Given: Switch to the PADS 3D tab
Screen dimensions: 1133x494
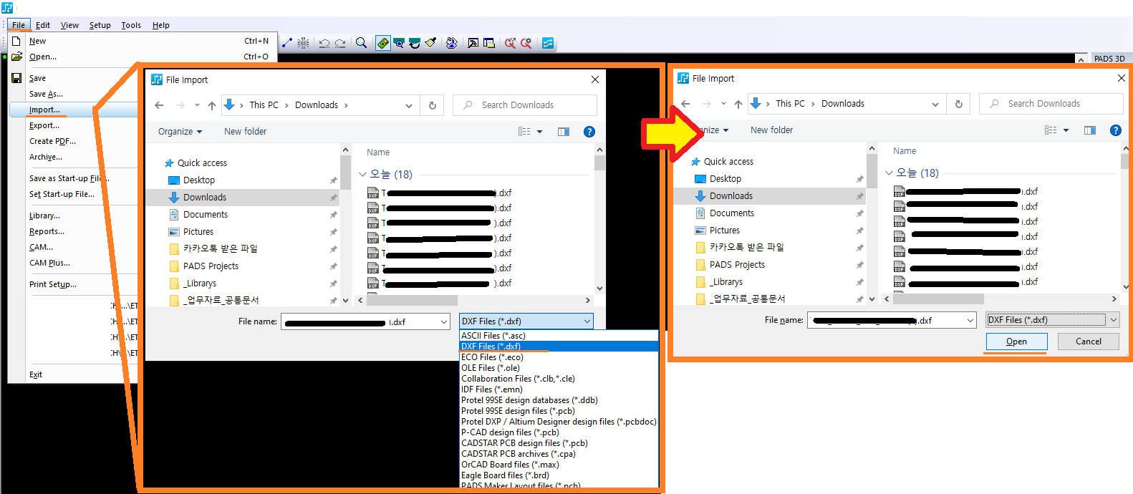Looking at the screenshot, I should tap(1109, 59).
